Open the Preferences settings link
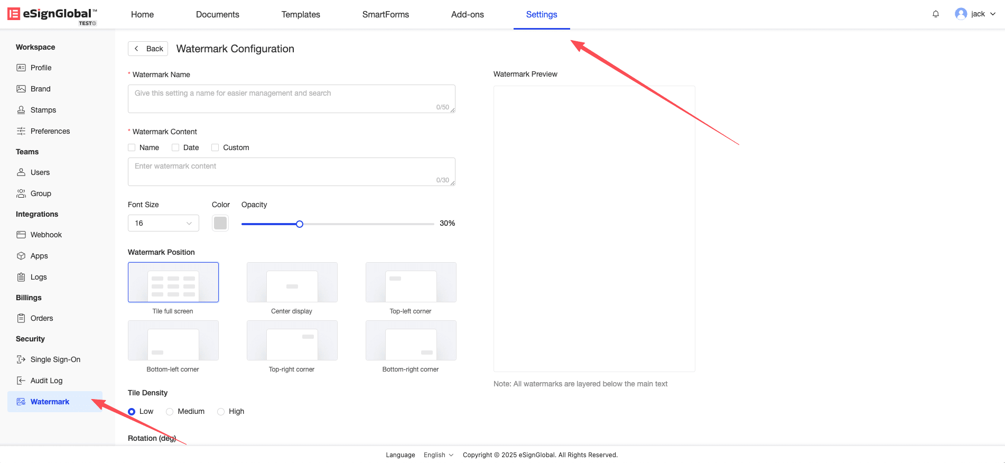The image size is (1005, 463). tap(50, 131)
